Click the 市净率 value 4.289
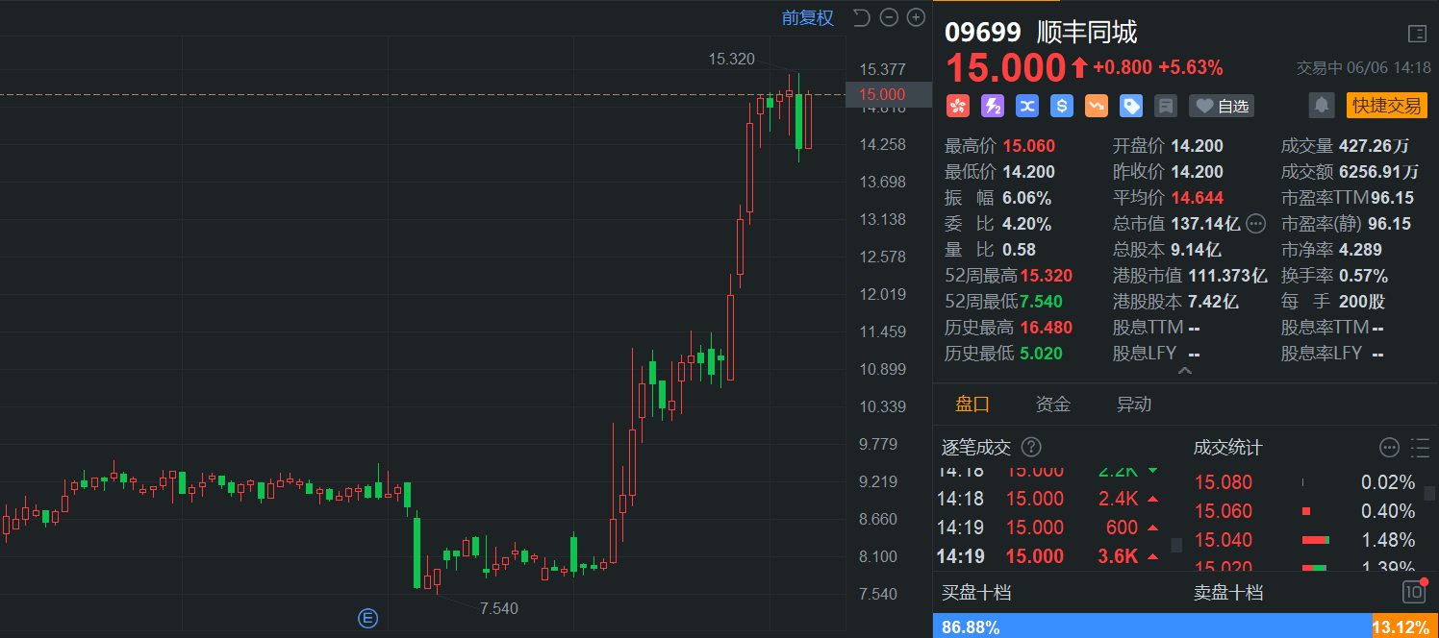The image size is (1439, 638). (1360, 250)
